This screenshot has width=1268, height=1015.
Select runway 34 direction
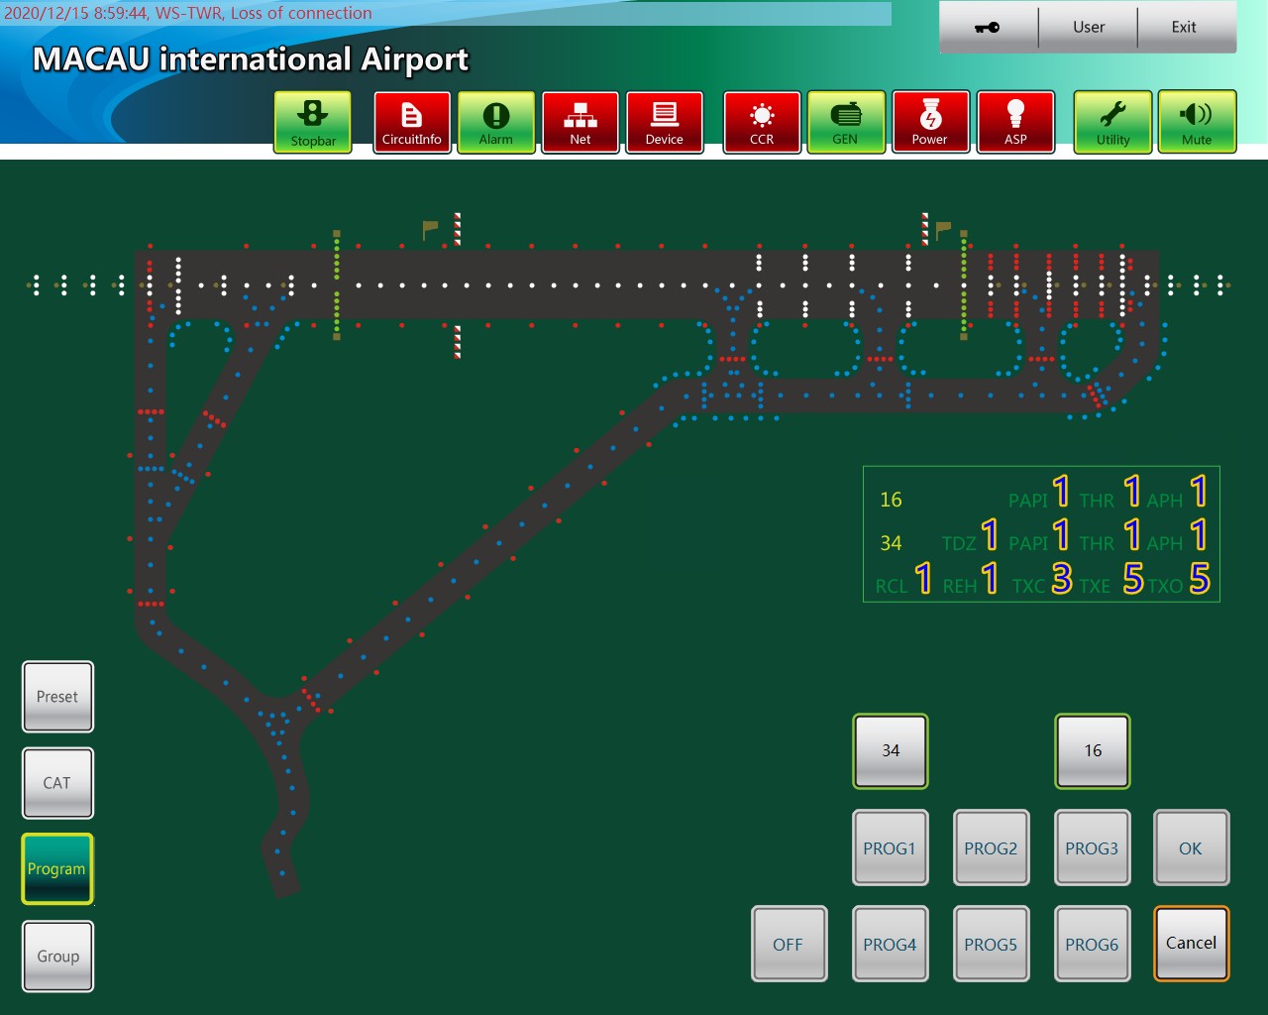[891, 751]
